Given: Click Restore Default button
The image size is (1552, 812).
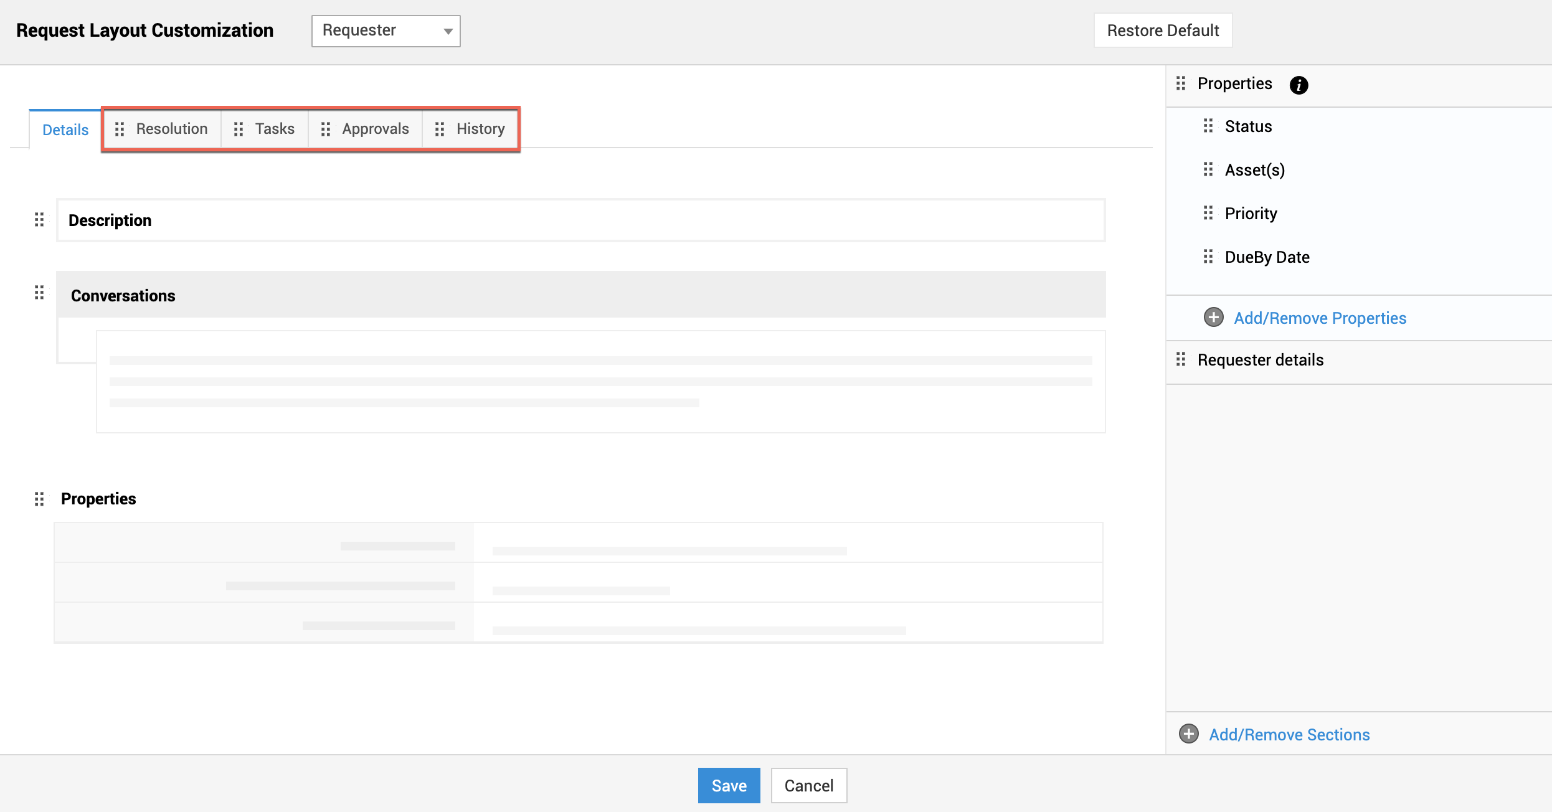Looking at the screenshot, I should click(1163, 31).
